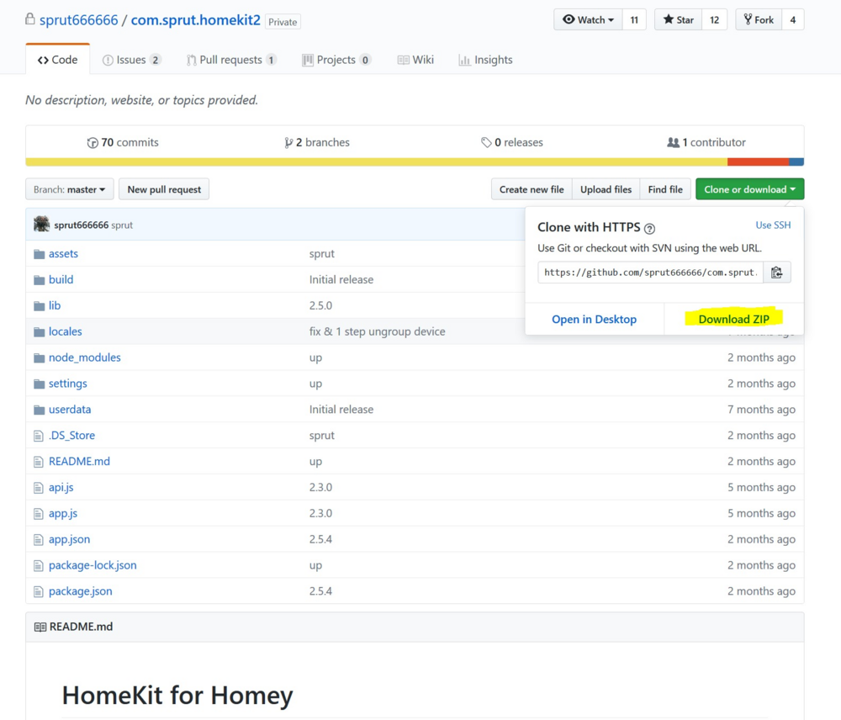The width and height of the screenshot is (841, 720).
Task: Click the private lock icon beside the repository name
Action: tap(30, 19)
